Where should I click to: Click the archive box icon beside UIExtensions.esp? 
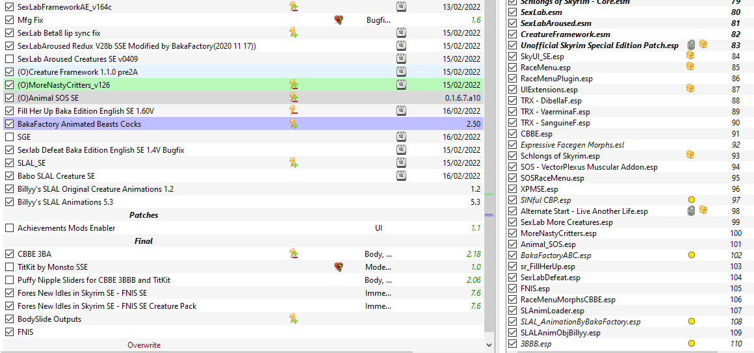pos(690,89)
